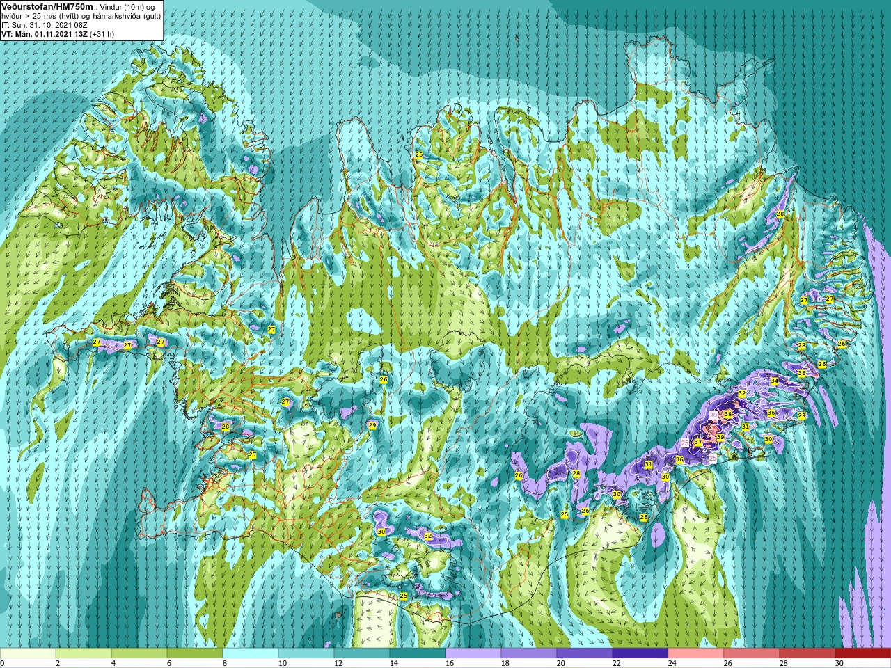Click the 22–24 m/s dark indigo legend swatch
Image resolution: width=891 pixels, height=668 pixels.
(x=640, y=653)
